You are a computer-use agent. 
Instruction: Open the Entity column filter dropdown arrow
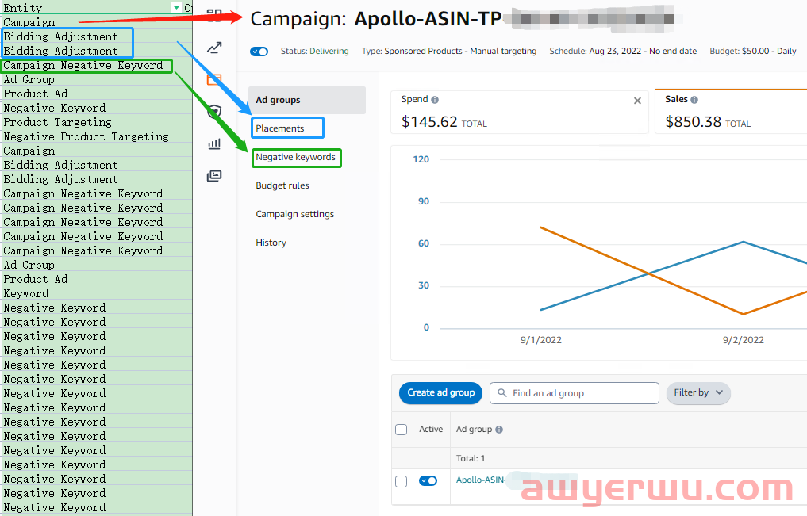(176, 7)
